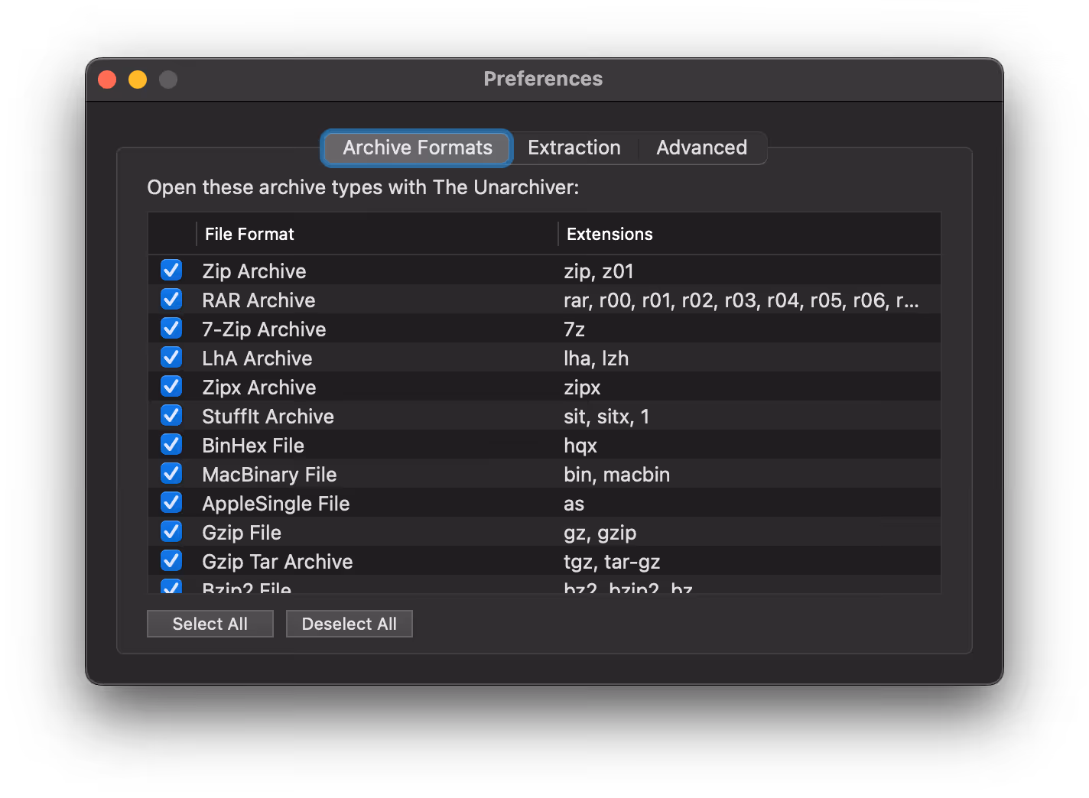Open the Advanced tab
Screen dimensions: 1089x798
701,148
